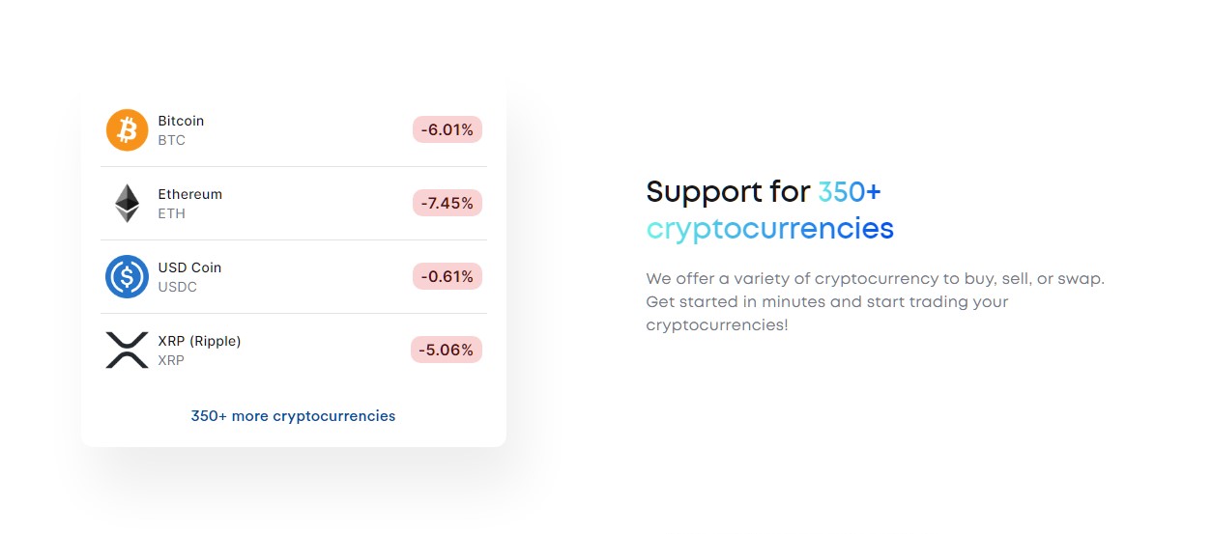1212x534 pixels.
Task: Select the XRP (Ripple) name label
Action: click(199, 341)
